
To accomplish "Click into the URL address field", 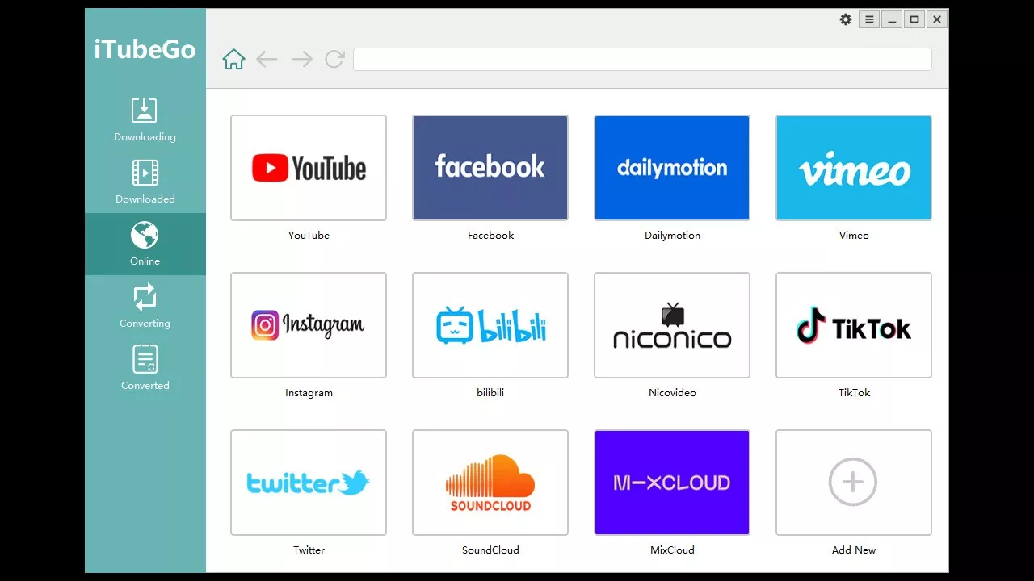I will [642, 59].
